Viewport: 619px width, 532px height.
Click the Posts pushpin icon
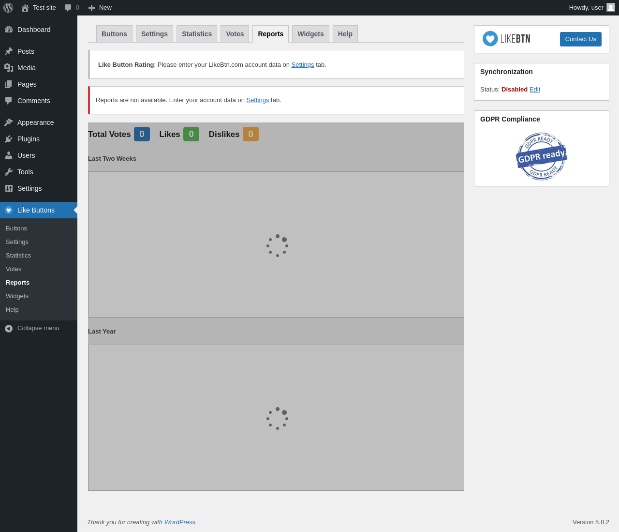tap(9, 51)
